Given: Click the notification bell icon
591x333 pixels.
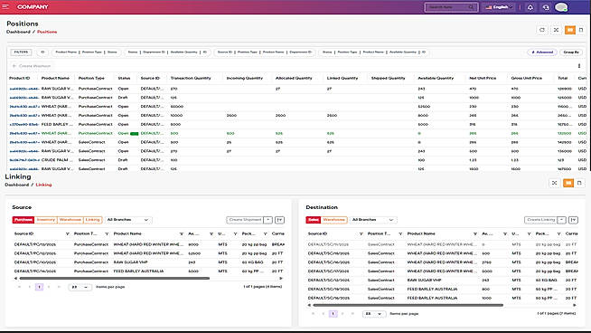Looking at the screenshot, I should click(530, 7).
